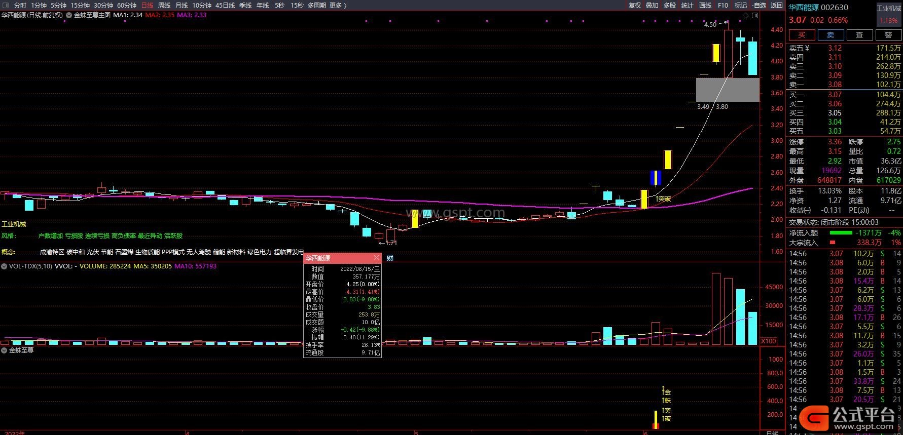903x435 pixels.
Task: Click 卖五 price 3.12
Action: click(835, 48)
